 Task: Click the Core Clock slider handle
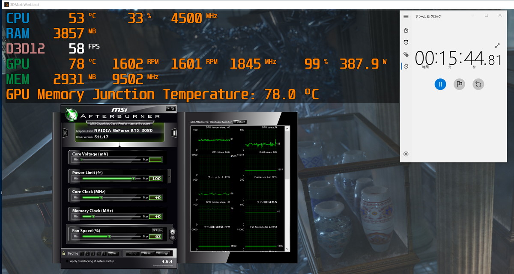coord(102,197)
